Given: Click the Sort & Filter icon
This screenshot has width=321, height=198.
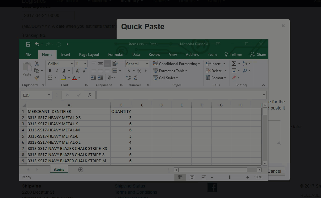Looking at the screenshot, I should pos(245,64).
